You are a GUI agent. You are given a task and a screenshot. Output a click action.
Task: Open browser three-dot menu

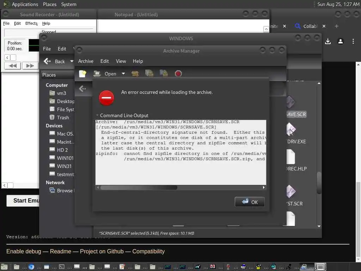[x=353, y=42]
